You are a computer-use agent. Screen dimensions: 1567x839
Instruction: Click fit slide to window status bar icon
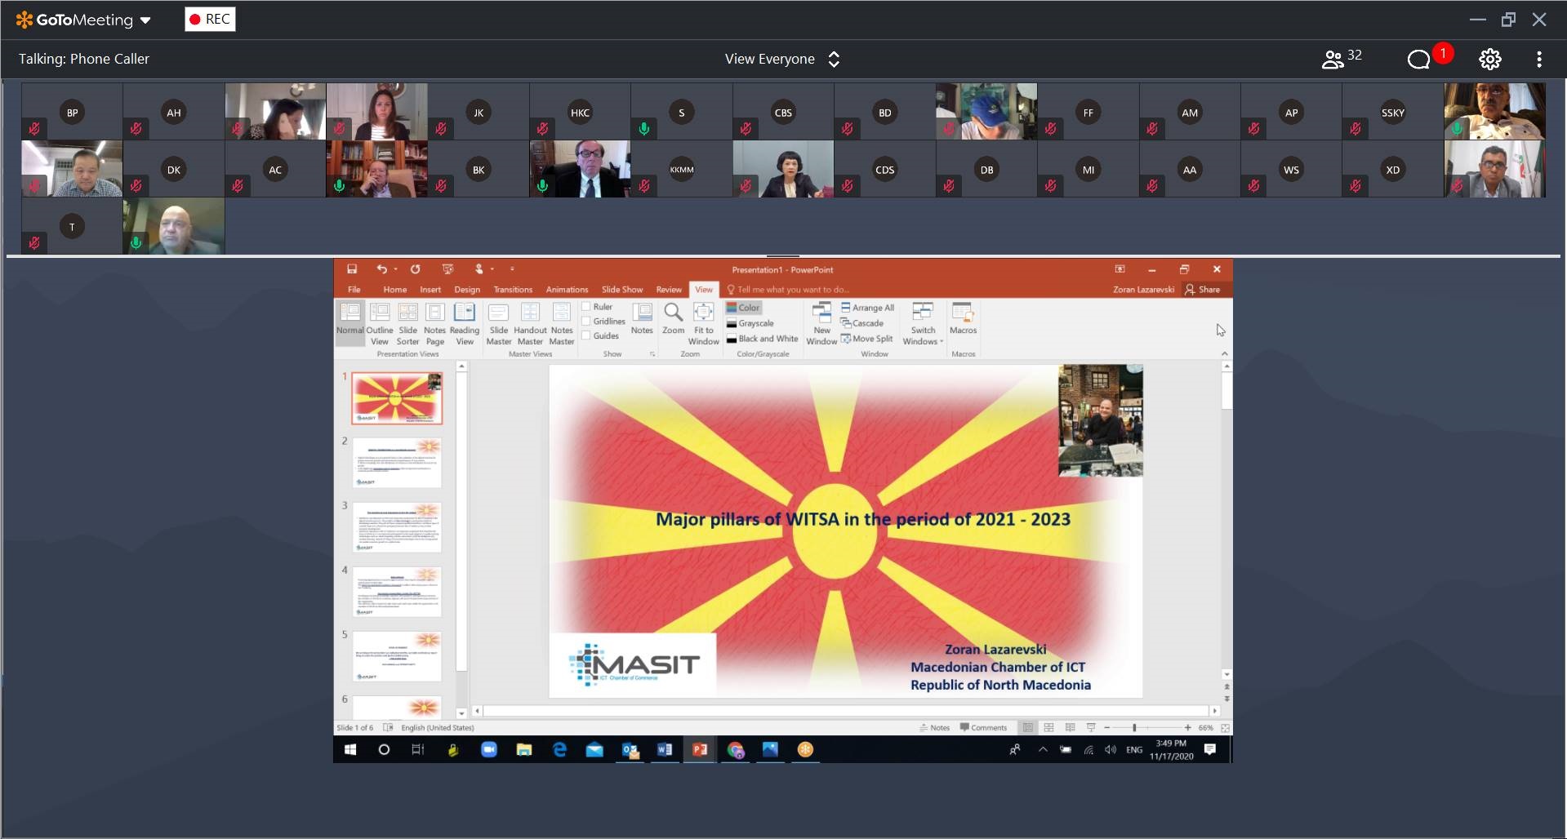(x=1225, y=727)
